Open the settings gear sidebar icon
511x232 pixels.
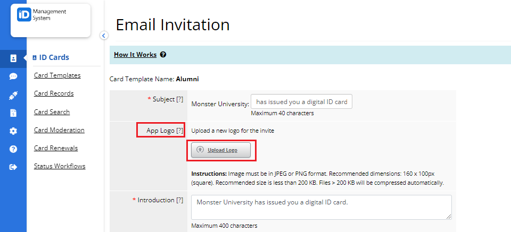13,131
